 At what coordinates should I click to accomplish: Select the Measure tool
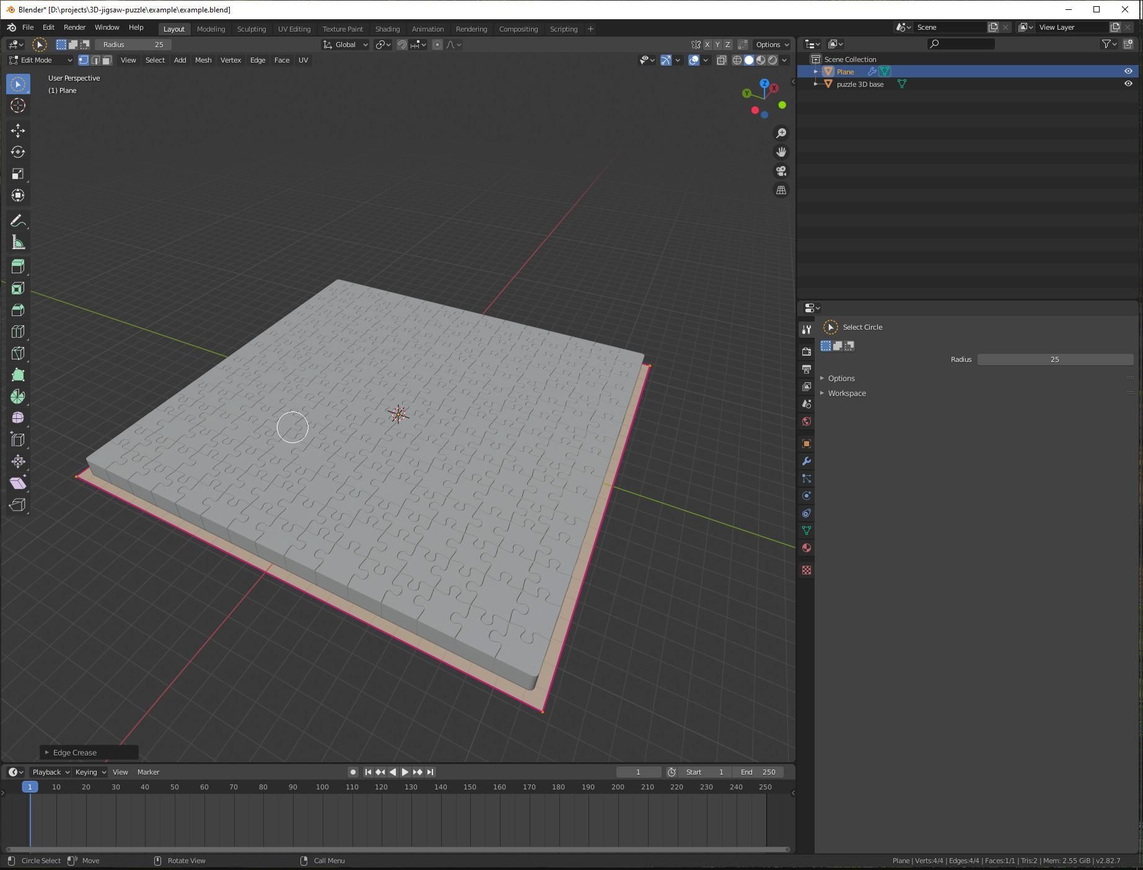point(18,243)
